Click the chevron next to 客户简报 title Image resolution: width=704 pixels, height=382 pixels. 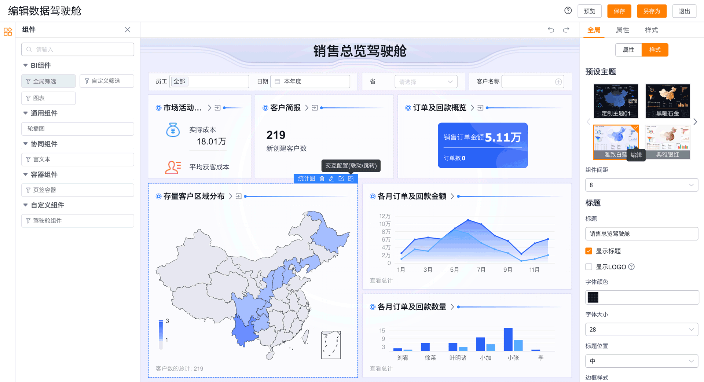click(x=307, y=108)
